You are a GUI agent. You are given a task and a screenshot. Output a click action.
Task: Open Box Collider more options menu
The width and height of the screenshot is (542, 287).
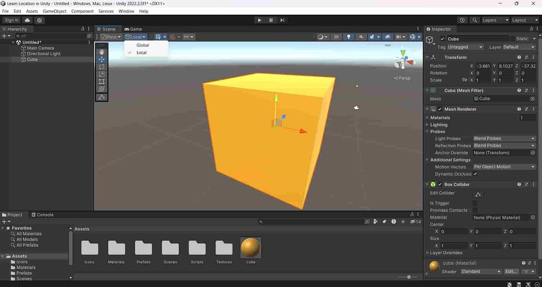point(533,185)
